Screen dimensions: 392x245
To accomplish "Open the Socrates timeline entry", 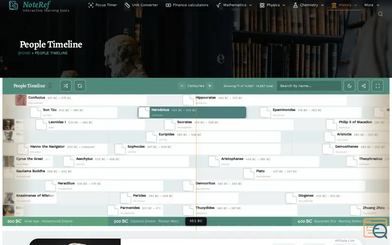I will pyautogui.click(x=229, y=124).
